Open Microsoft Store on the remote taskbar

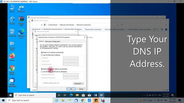(83, 95)
